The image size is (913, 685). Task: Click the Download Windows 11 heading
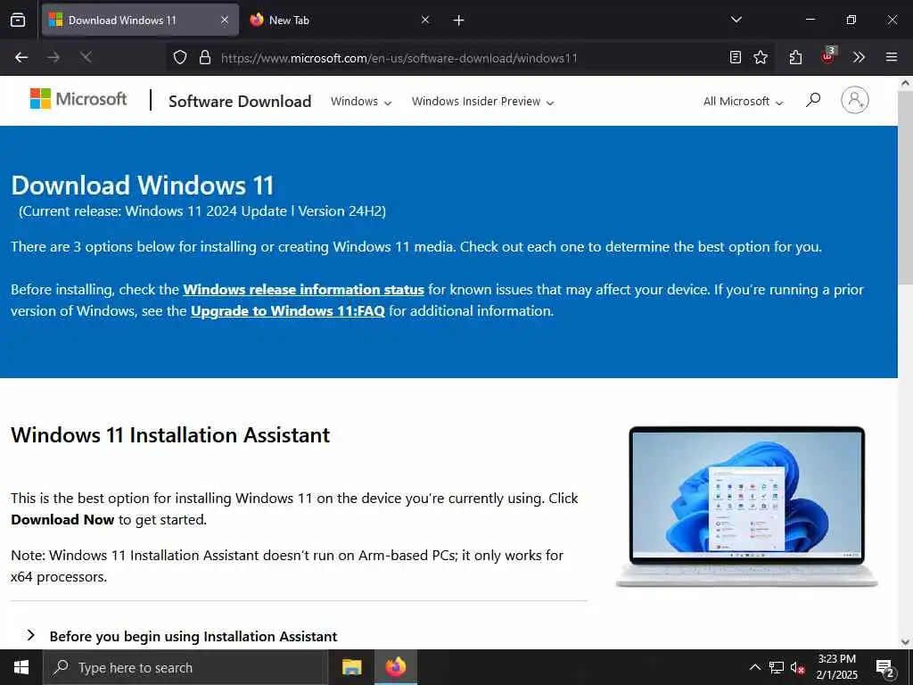(143, 186)
